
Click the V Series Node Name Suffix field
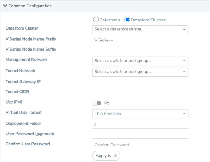point(140,50)
